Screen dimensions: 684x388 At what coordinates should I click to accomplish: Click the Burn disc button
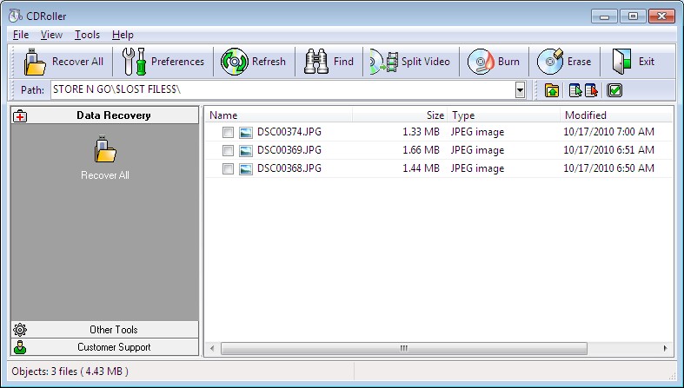[x=495, y=62]
